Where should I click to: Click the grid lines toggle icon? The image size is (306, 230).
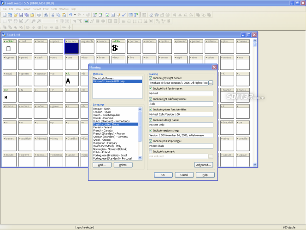(124, 21)
